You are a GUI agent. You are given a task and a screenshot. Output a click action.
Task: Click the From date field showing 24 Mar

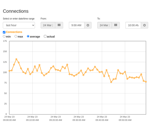[48, 25]
